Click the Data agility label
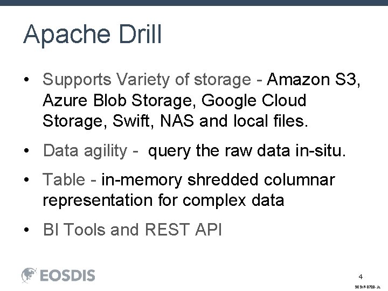The height and width of the screenshot is (291, 388). pos(85,151)
